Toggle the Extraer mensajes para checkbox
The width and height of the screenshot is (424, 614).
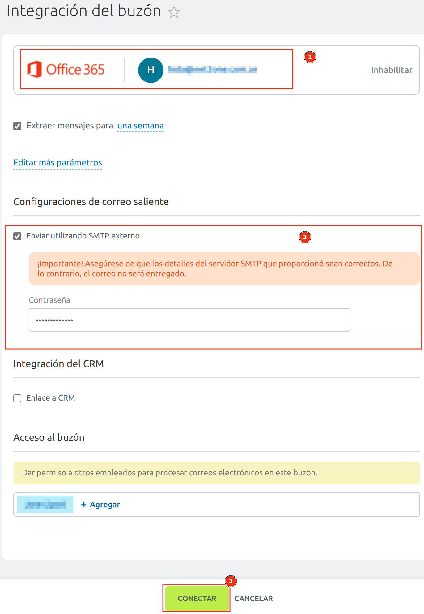pos(17,126)
